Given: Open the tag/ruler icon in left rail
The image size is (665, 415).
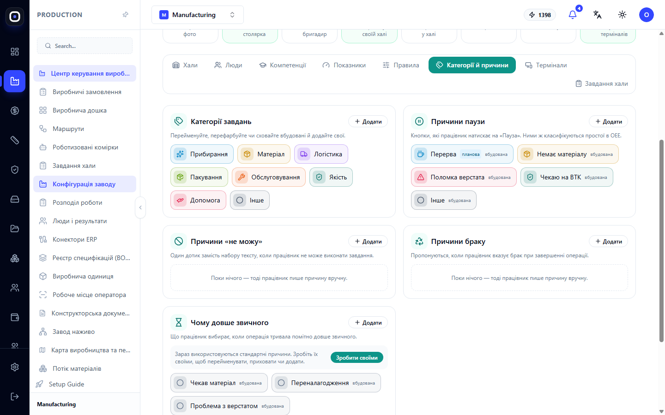Looking at the screenshot, I should point(15,140).
